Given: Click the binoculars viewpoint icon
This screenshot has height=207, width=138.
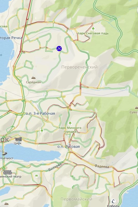Looking at the screenshot, I should point(37,176).
